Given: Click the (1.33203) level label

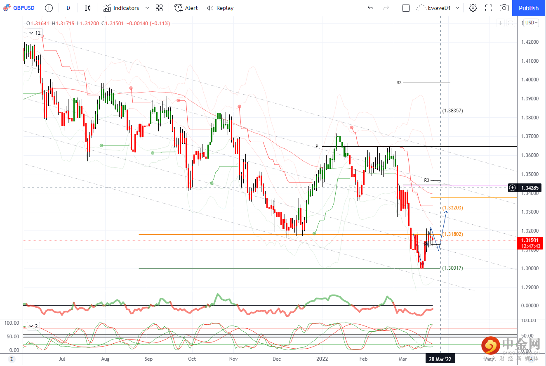Looking at the screenshot, I should 452,208.
